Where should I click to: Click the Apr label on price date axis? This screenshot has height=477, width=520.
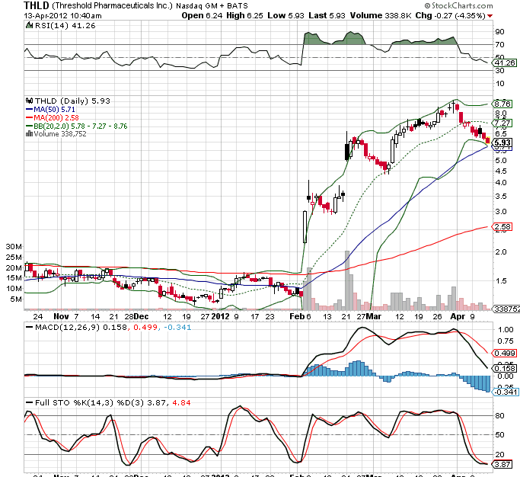(458, 316)
